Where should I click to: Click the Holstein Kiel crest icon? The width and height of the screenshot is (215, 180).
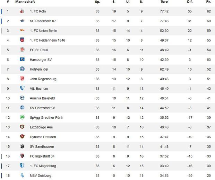click(22, 69)
